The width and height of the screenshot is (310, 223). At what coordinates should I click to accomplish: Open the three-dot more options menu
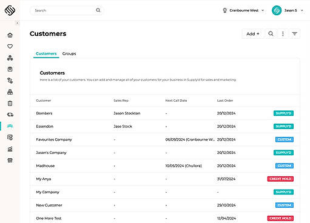[283, 34]
